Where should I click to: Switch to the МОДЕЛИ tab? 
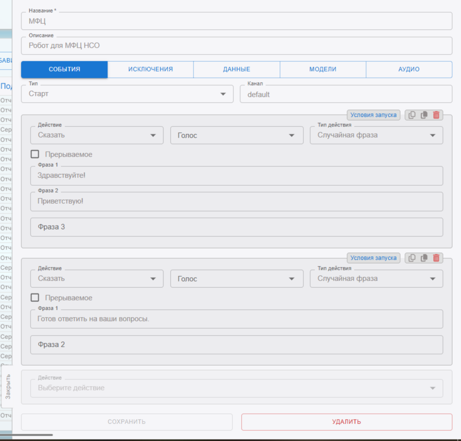point(322,69)
